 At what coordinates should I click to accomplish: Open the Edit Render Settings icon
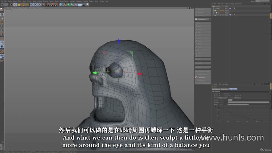coord(56,5)
